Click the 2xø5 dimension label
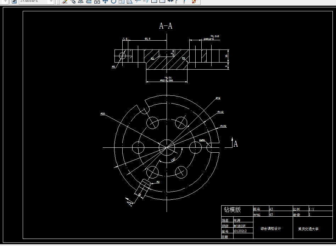The width and height of the screenshot is (336, 246). (202, 140)
